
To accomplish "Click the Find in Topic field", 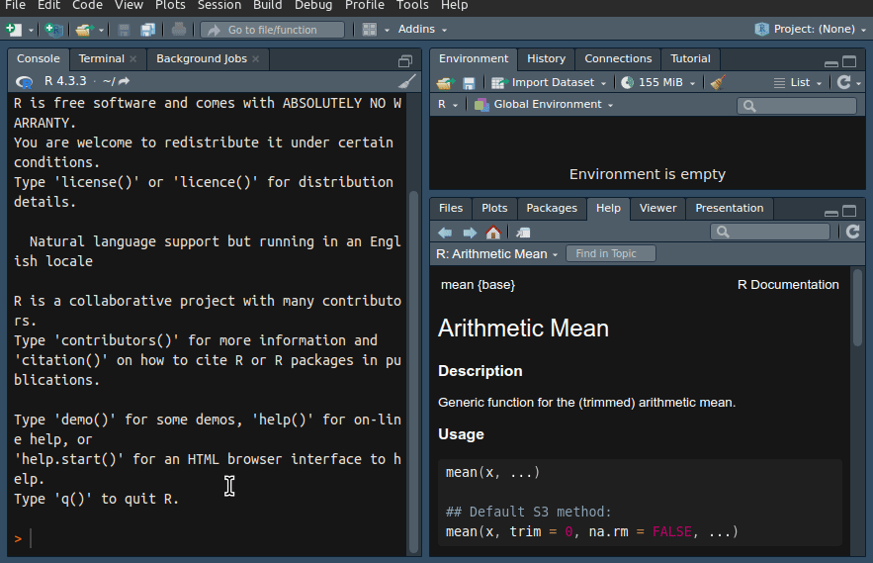I will tap(610, 254).
